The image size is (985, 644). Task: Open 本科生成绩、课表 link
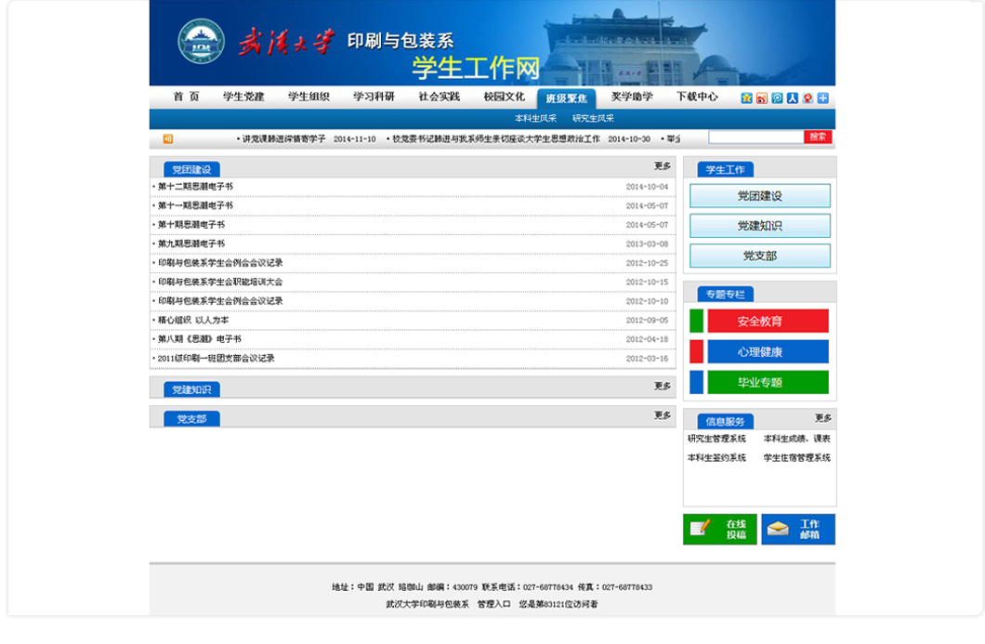pos(796,439)
